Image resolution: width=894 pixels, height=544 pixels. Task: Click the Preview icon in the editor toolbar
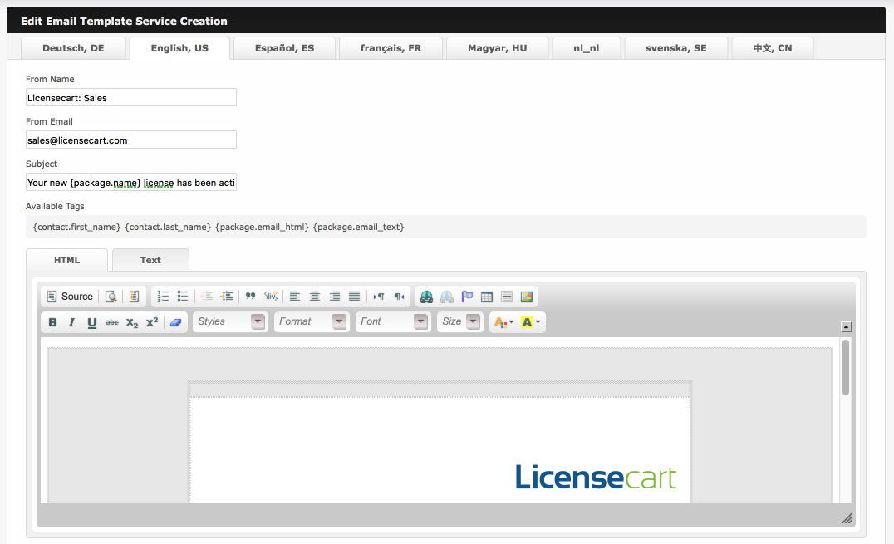(x=111, y=297)
